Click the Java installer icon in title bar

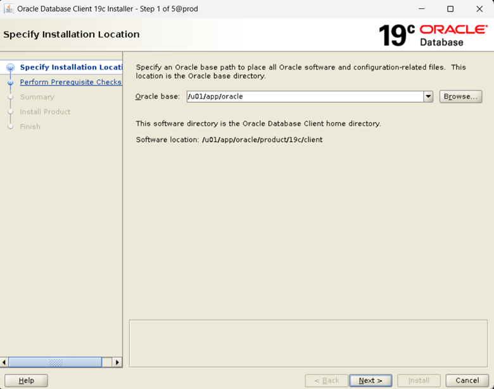coord(8,9)
